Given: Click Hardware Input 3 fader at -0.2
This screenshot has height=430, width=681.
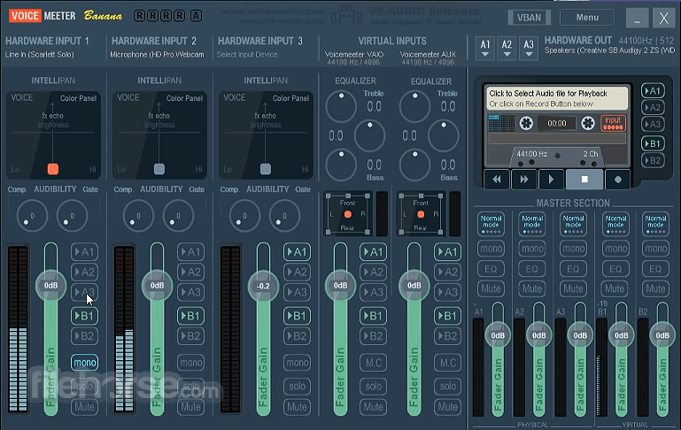Looking at the screenshot, I should (x=263, y=286).
